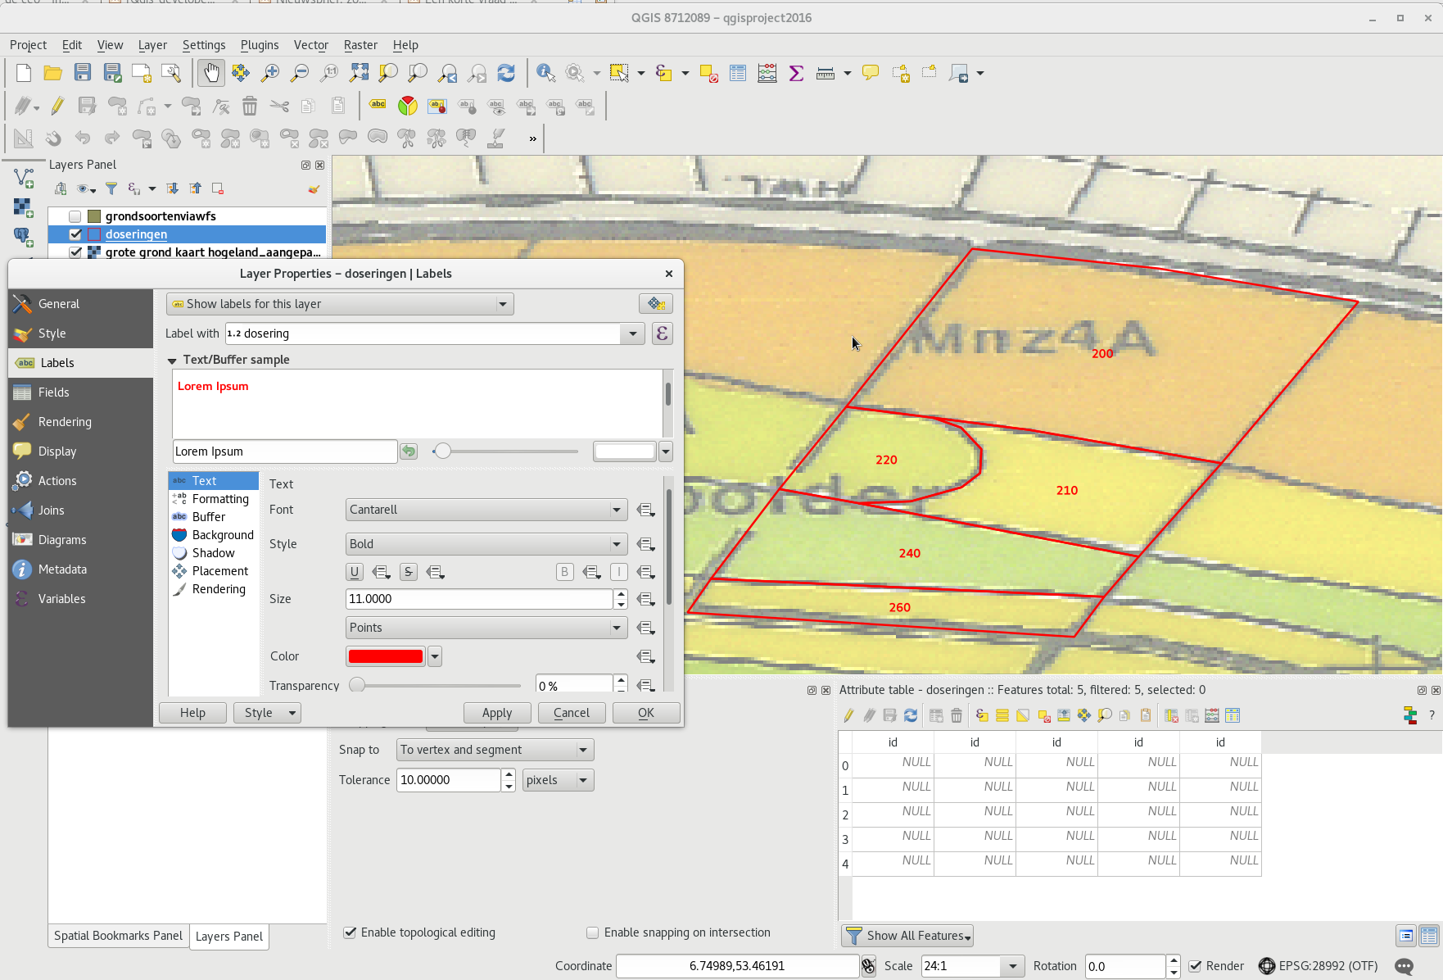Click the Apply button
The width and height of the screenshot is (1443, 980).
[496, 713]
